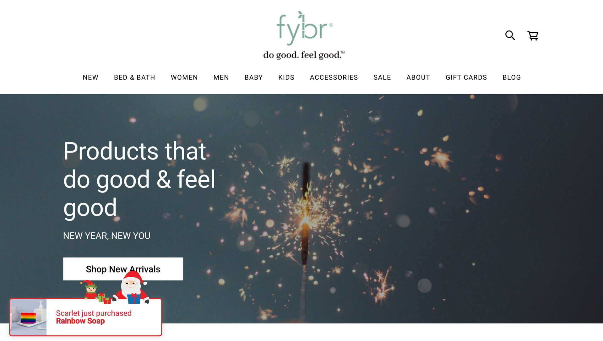Open the Rainbow Soap product thumbnail

pyautogui.click(x=29, y=317)
